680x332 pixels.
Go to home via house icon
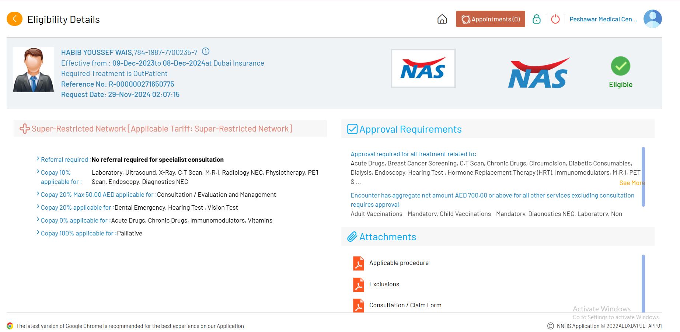tap(442, 19)
